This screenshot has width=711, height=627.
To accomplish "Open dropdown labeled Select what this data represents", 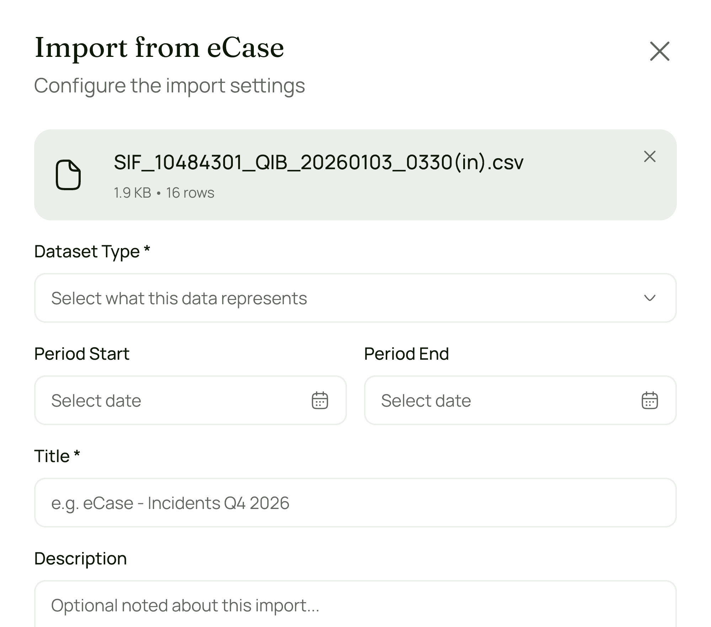I will (355, 299).
